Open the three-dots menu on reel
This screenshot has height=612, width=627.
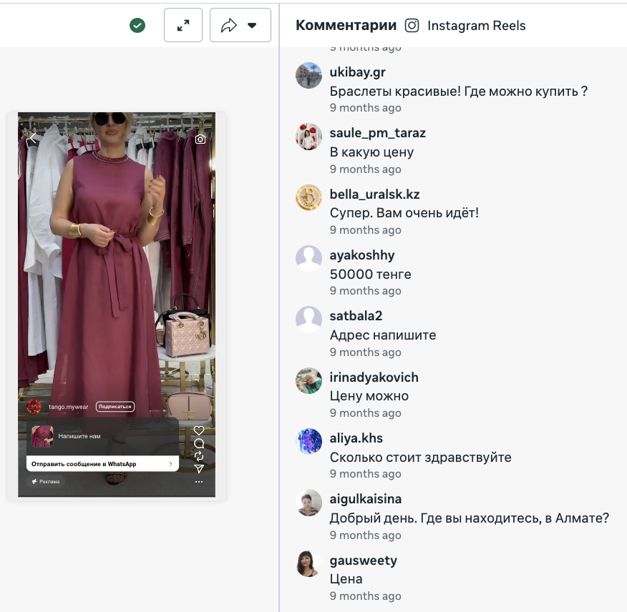click(199, 482)
